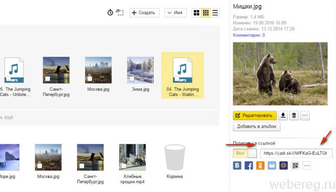Share link via Mail.ru @ icon

point(283,165)
